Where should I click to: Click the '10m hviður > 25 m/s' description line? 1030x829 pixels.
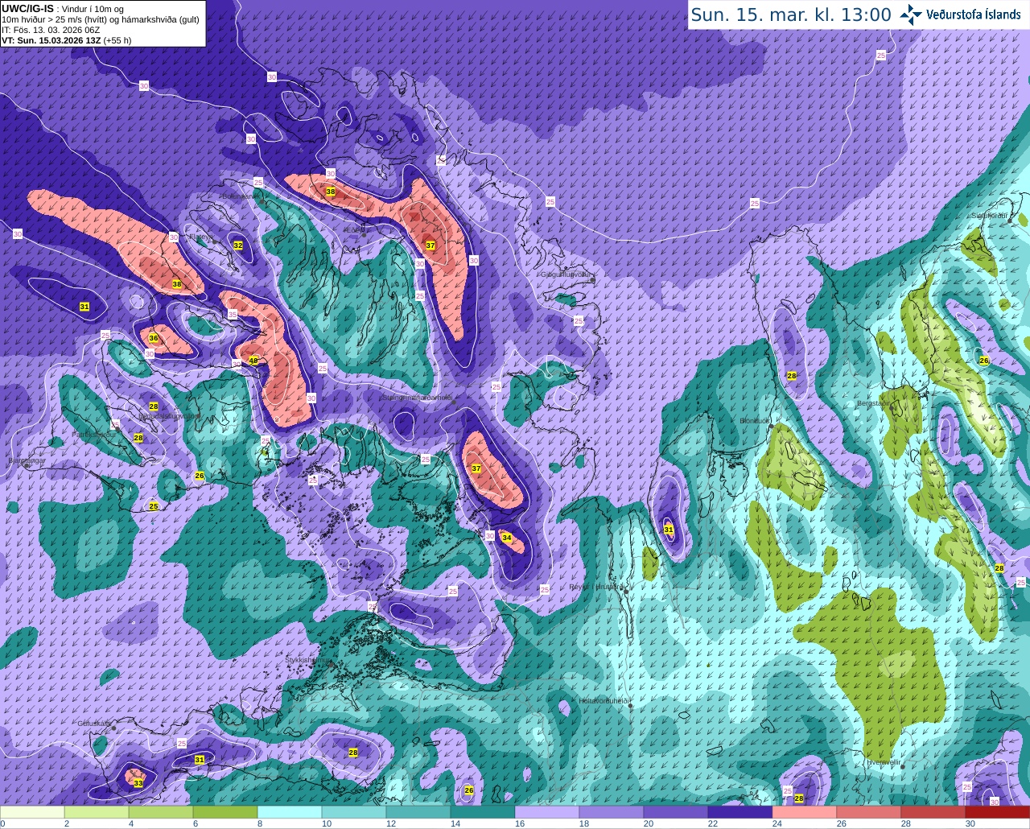pyautogui.click(x=101, y=19)
